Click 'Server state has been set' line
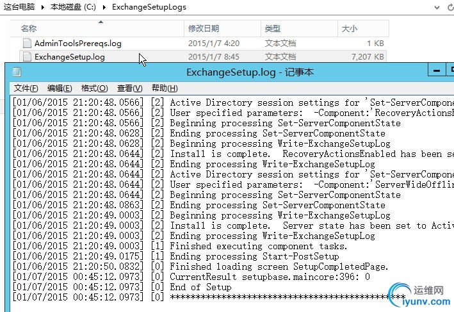 [312, 226]
